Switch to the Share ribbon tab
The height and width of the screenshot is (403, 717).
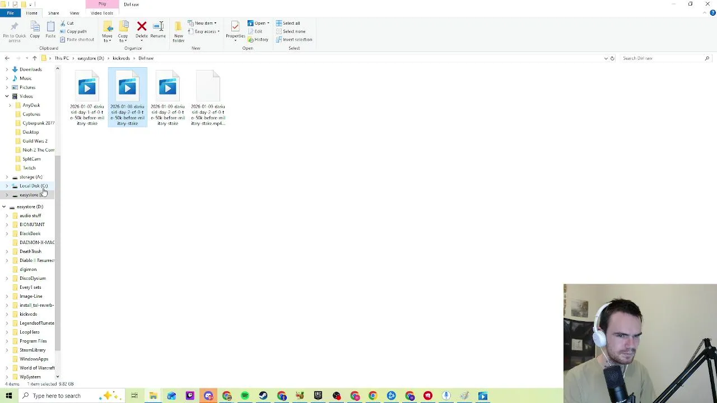click(x=53, y=13)
